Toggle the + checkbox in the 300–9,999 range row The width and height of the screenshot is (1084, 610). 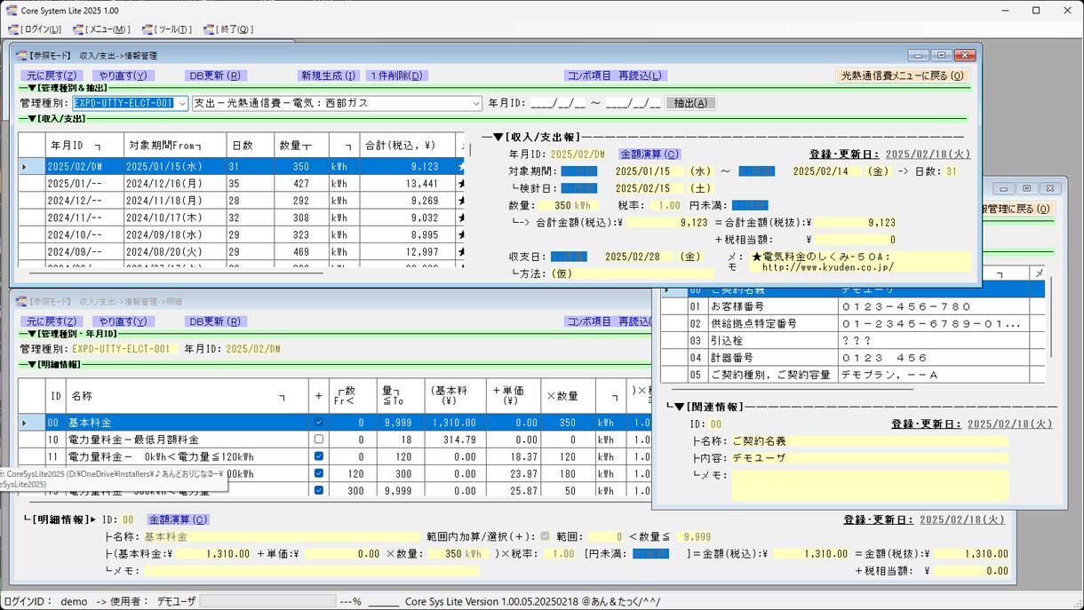tap(319, 489)
